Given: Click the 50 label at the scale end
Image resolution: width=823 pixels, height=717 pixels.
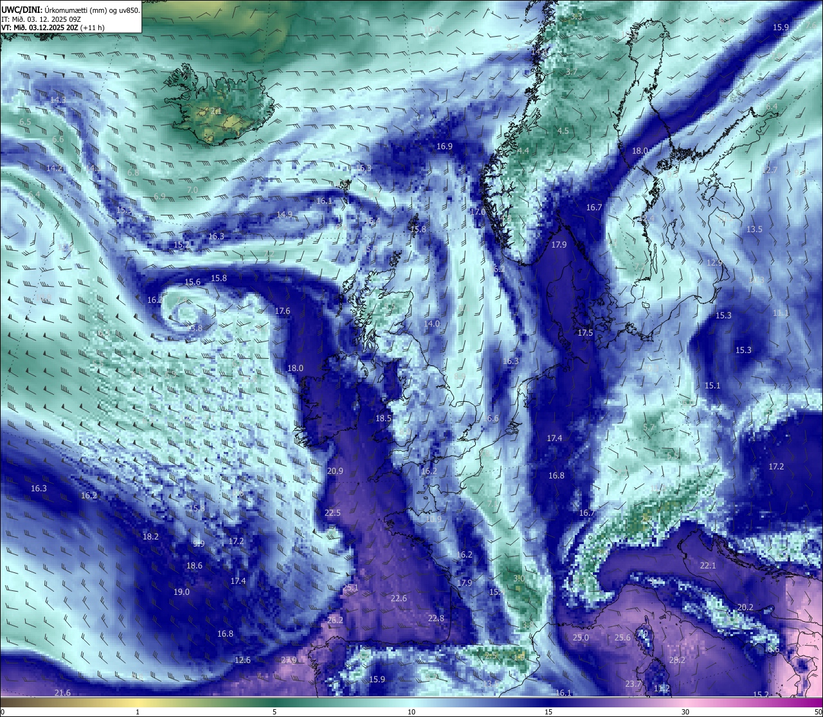Looking at the screenshot, I should 817,712.
